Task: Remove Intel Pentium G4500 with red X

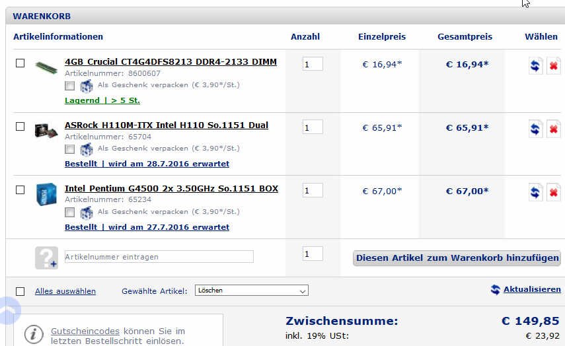Action: pos(554,192)
